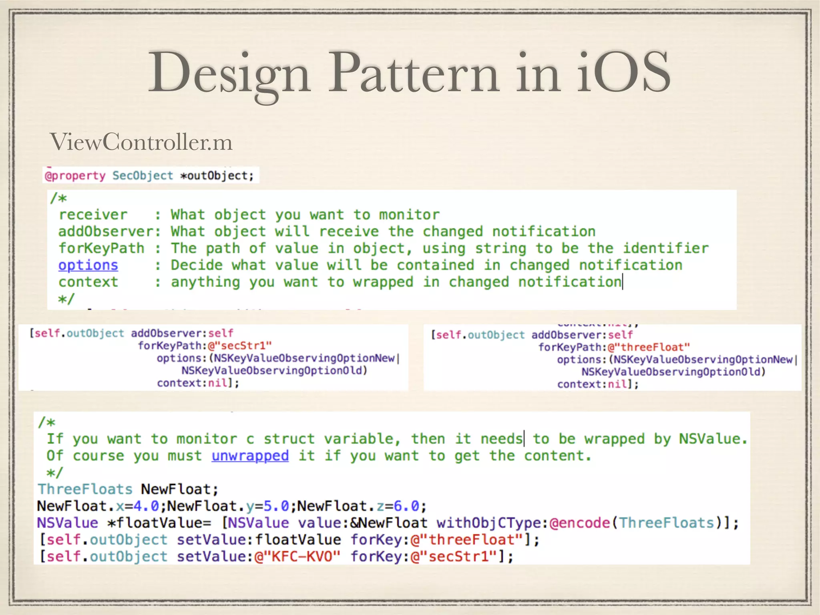Click the 'Of course you must' comment text
Image resolution: width=820 pixels, height=615 pixels.
click(x=125, y=456)
